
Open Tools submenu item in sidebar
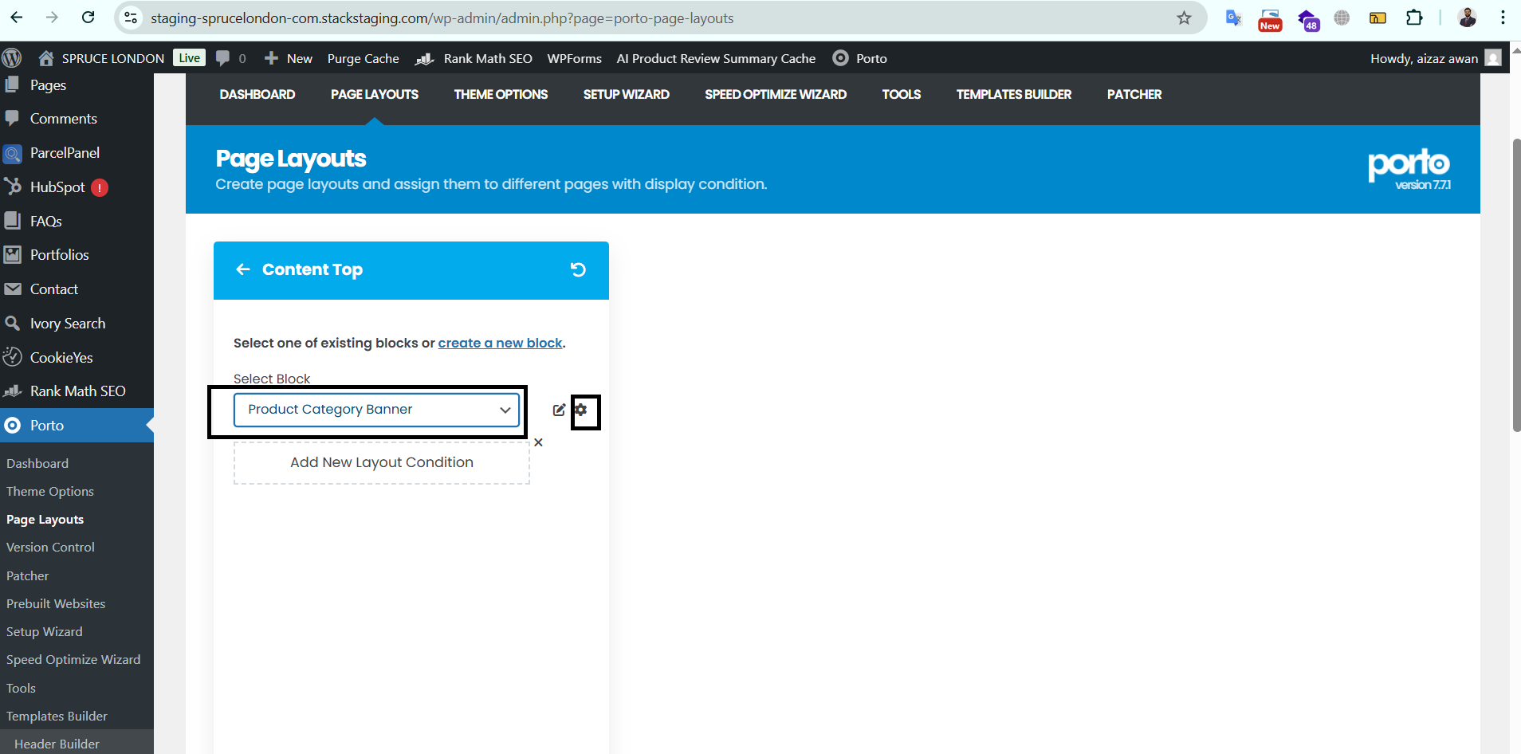(x=22, y=689)
